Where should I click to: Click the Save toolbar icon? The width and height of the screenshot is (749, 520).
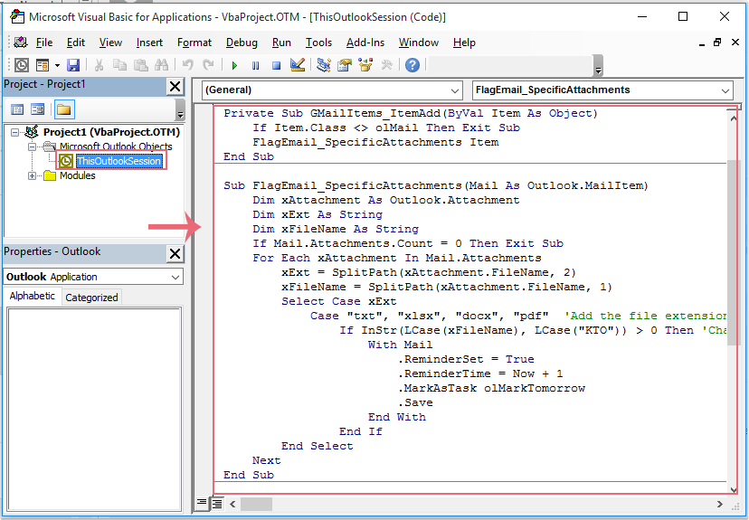(x=73, y=65)
